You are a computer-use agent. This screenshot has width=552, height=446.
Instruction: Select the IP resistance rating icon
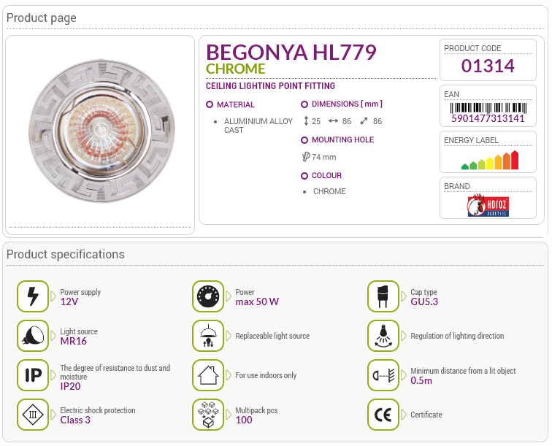[x=33, y=375]
